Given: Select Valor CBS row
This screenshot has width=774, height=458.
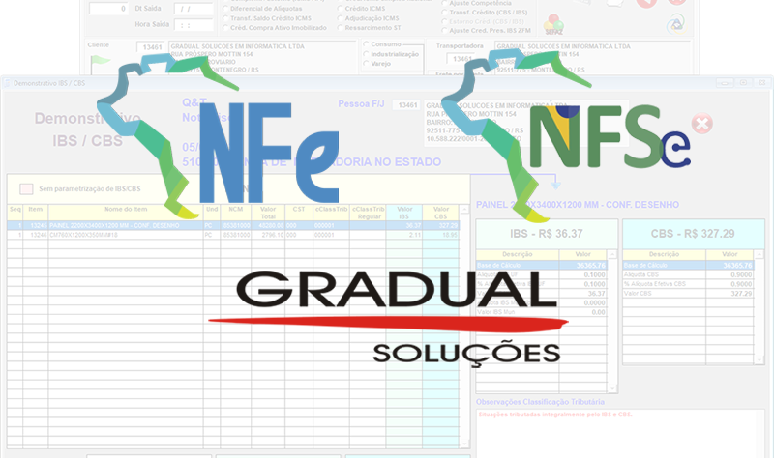Looking at the screenshot, I should [689, 294].
